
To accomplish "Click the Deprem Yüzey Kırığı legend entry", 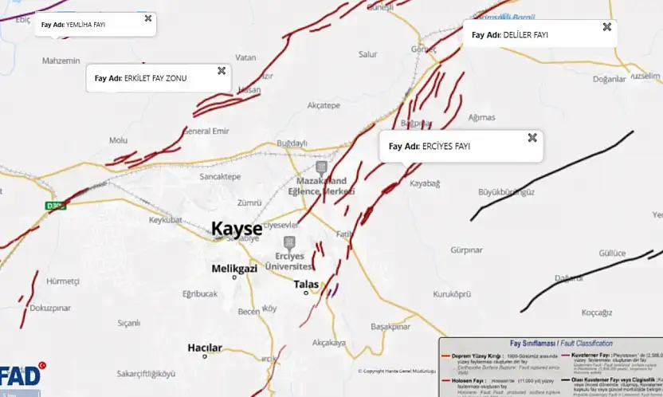I will (x=500, y=364).
